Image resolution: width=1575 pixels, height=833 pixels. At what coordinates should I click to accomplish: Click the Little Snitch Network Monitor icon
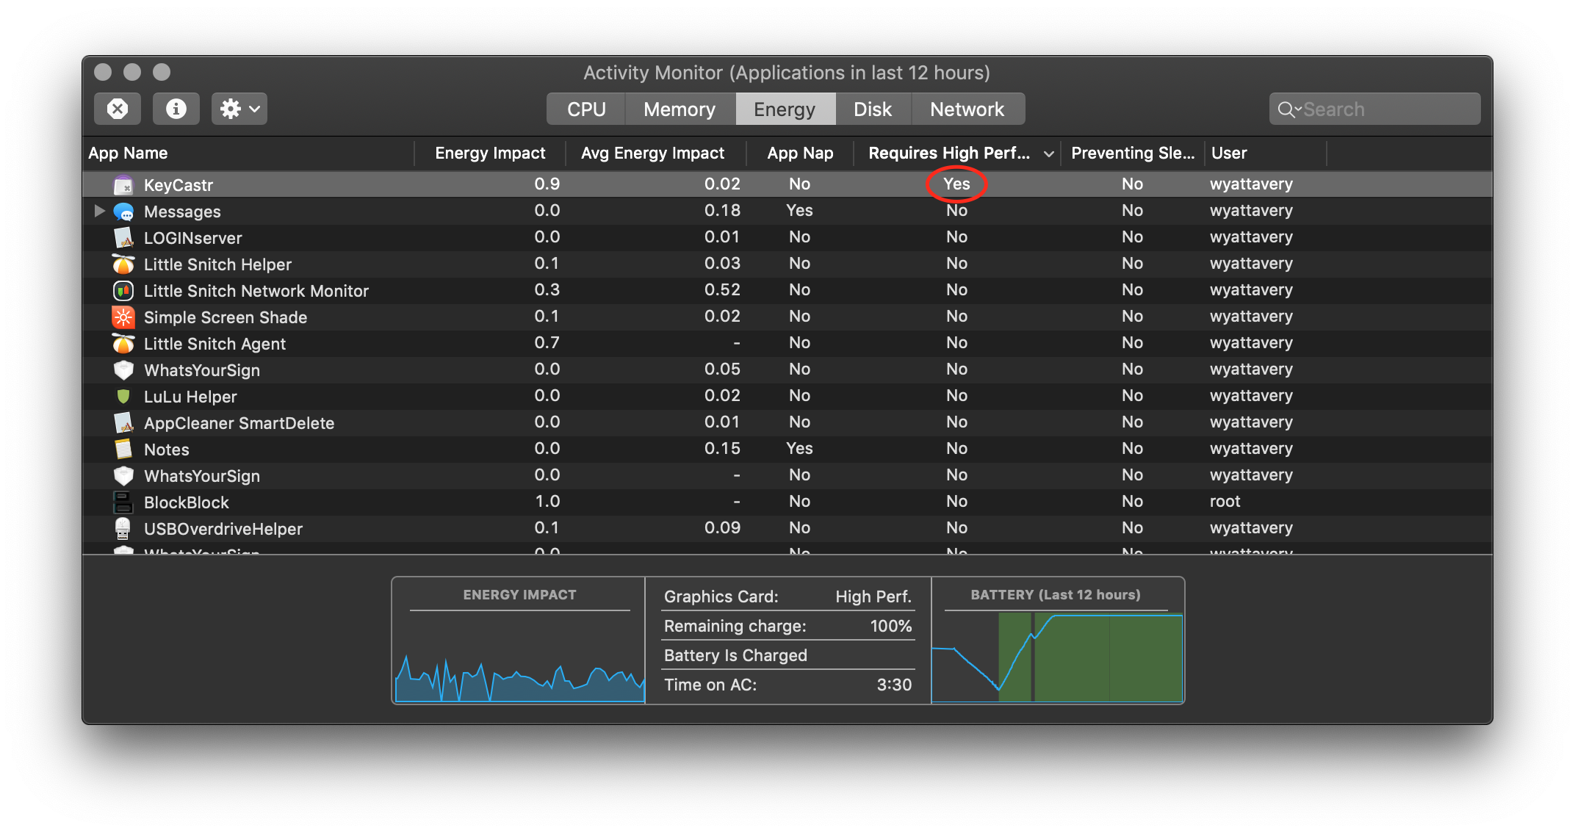(123, 291)
